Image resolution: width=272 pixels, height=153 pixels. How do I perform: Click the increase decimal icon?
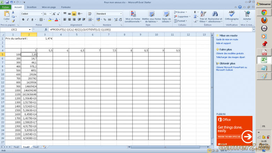tap(116, 20)
